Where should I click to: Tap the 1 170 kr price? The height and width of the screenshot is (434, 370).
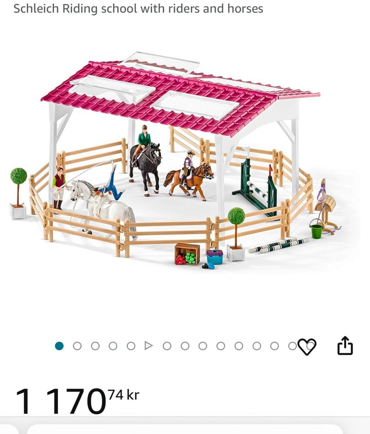77,400
